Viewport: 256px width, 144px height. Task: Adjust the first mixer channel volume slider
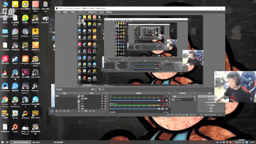135,100
